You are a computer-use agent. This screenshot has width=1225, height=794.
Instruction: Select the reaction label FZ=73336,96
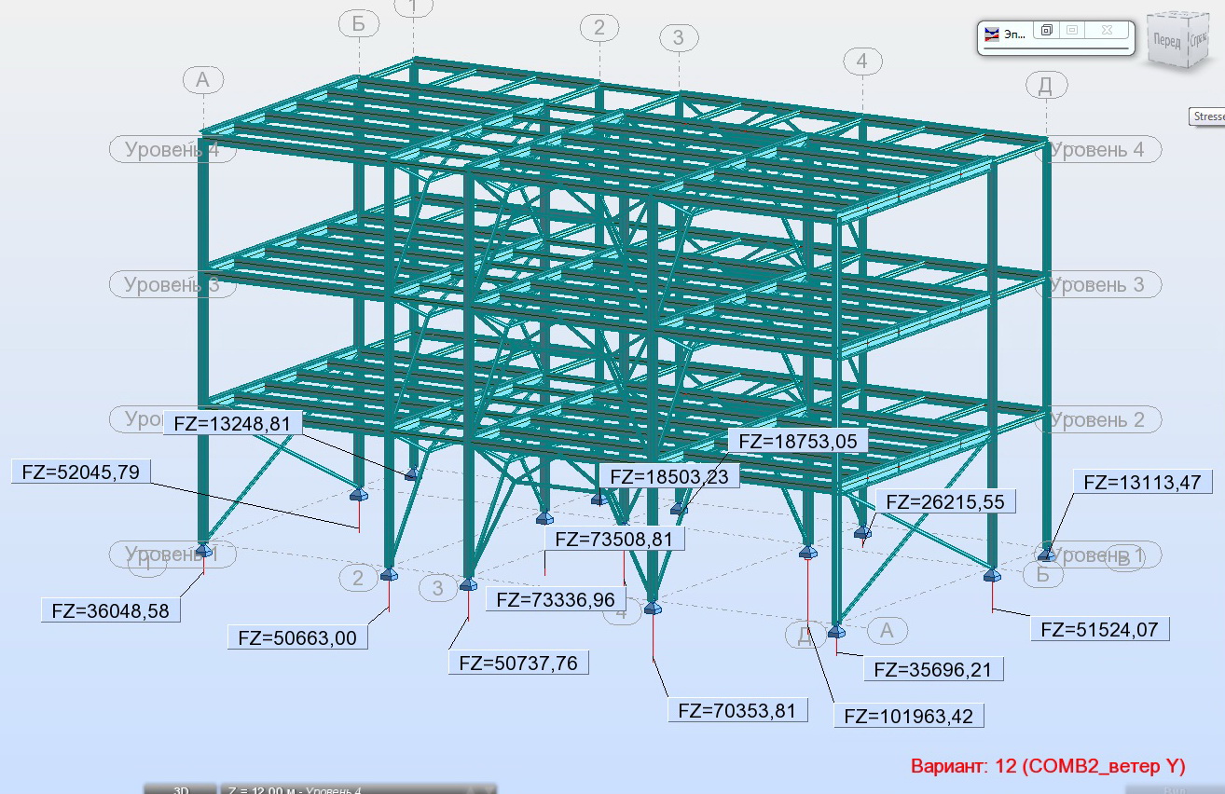coord(556,599)
